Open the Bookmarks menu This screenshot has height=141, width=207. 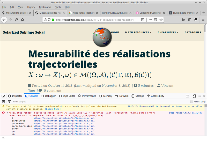coord(45,7)
